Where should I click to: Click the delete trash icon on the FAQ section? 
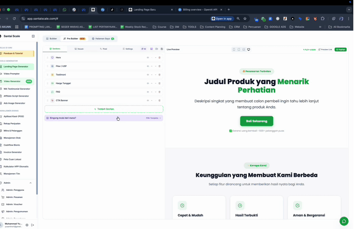coord(159,92)
